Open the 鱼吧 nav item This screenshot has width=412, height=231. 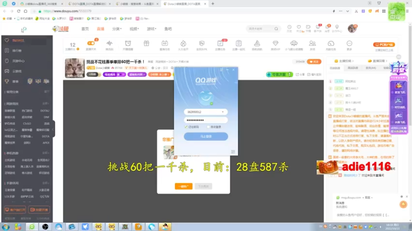coord(168,29)
